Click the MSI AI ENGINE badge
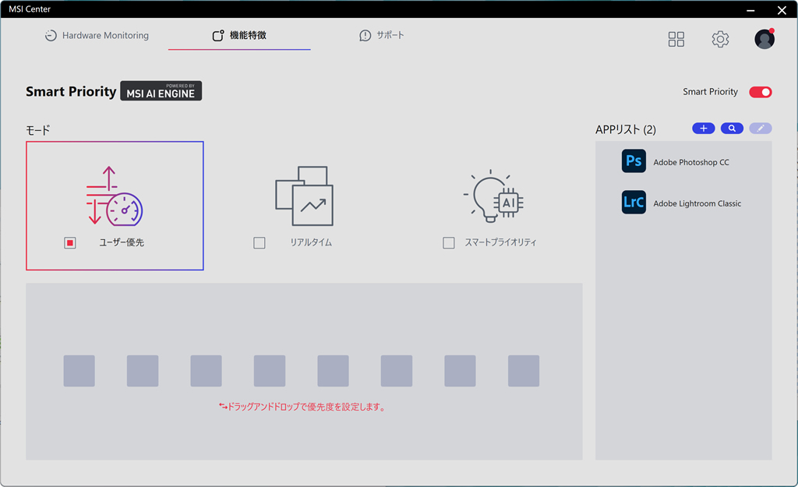 click(x=161, y=90)
